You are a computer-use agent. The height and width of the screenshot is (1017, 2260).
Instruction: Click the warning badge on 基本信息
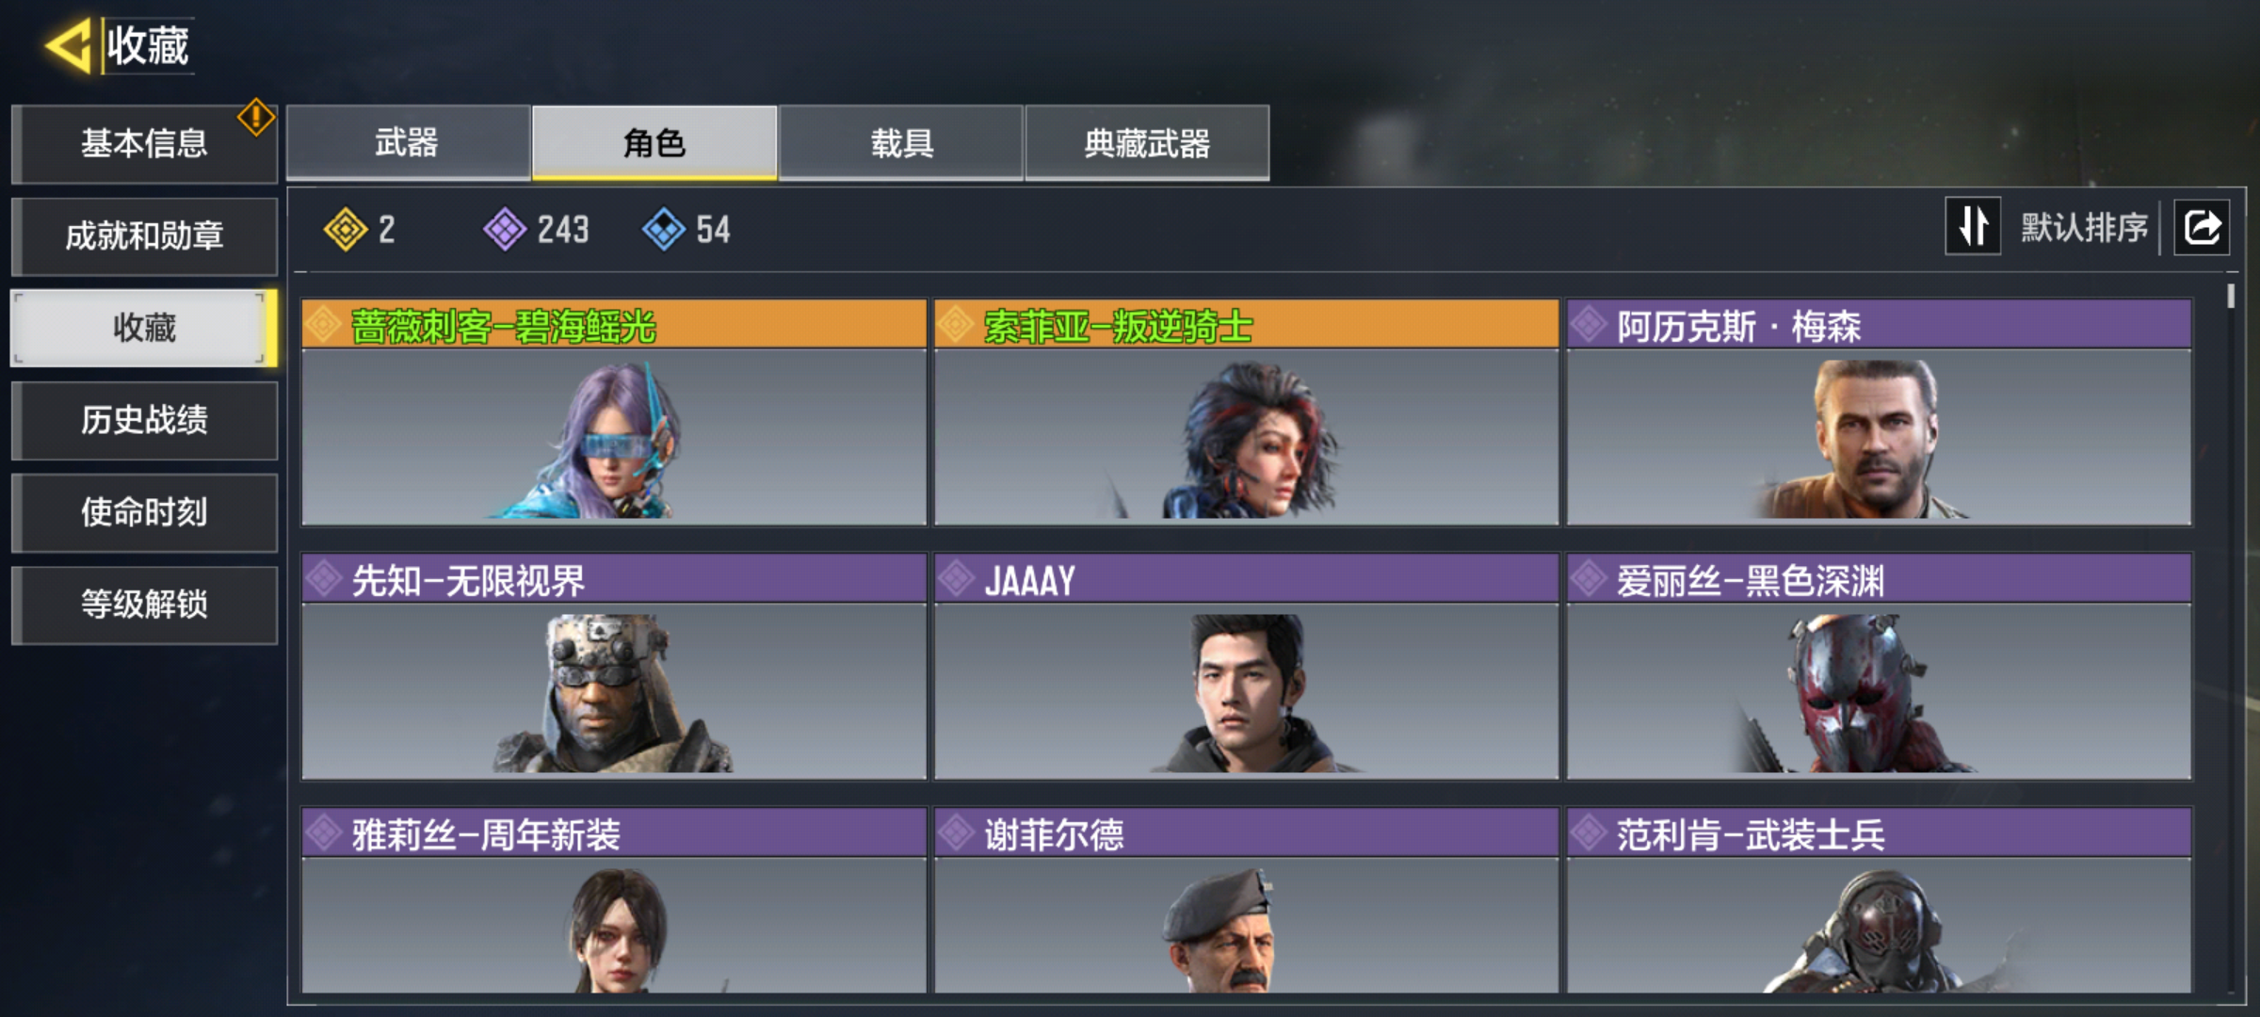256,118
